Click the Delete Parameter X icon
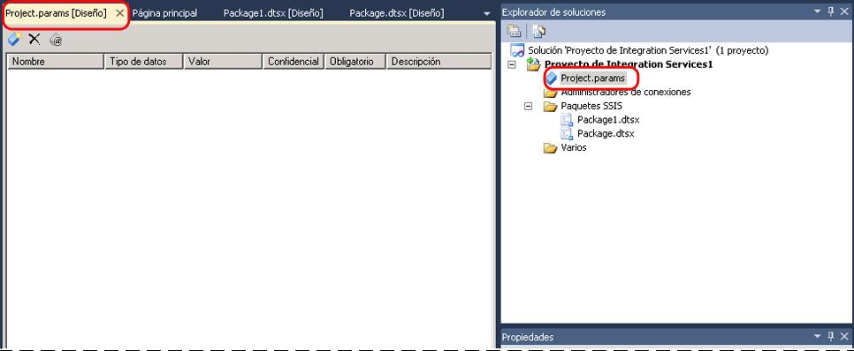This screenshot has width=854, height=351. (x=34, y=39)
